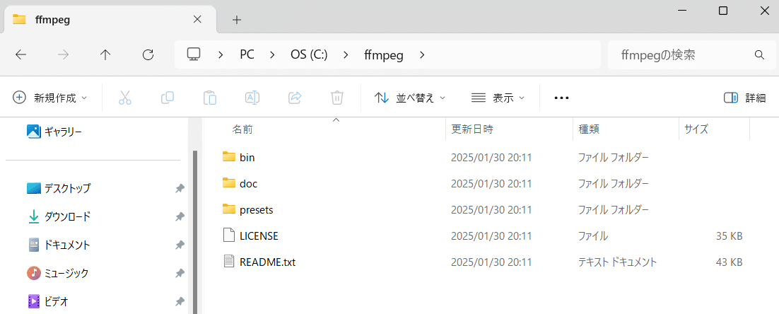Image resolution: width=779 pixels, height=314 pixels.
Task: Click the Share icon in toolbar
Action: tap(295, 98)
